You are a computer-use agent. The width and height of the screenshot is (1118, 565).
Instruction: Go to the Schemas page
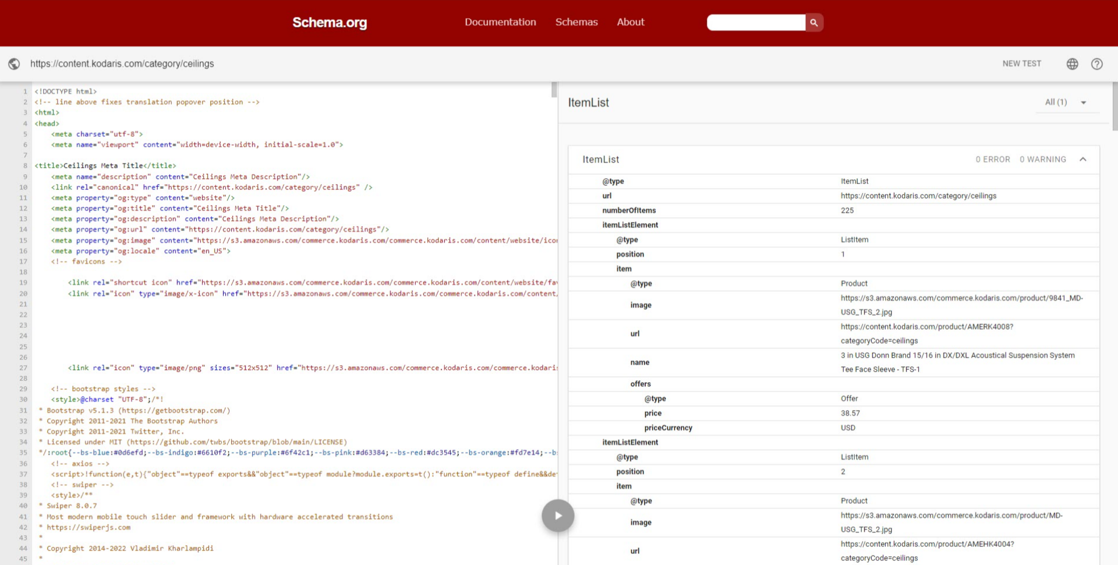pyautogui.click(x=576, y=22)
